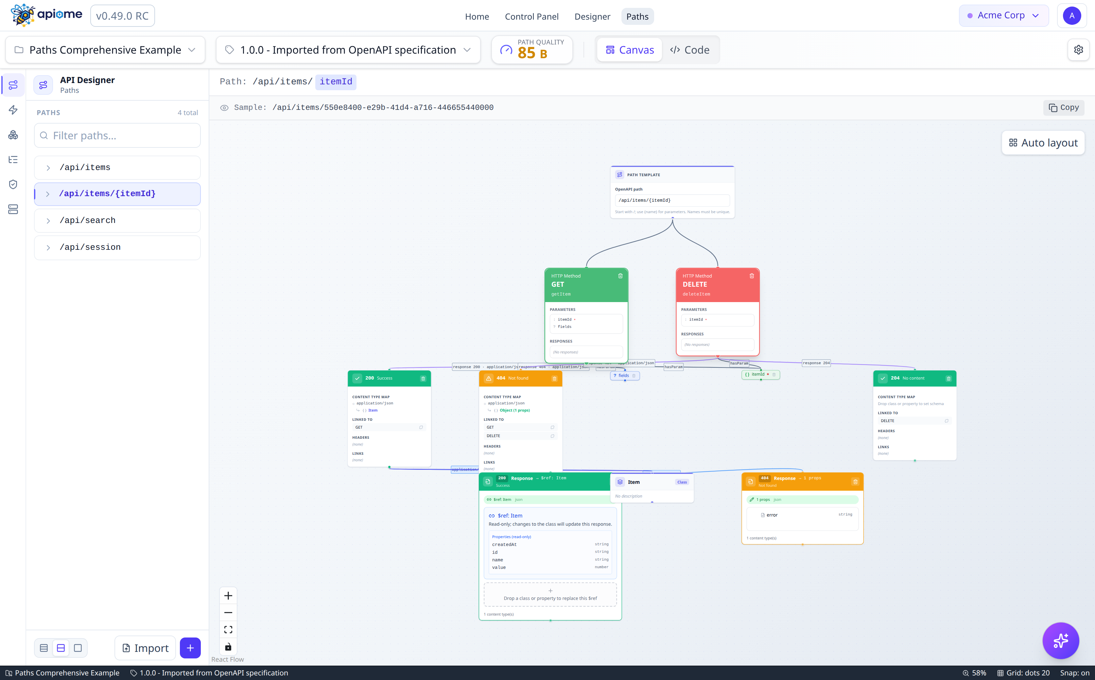The width and height of the screenshot is (1095, 680).
Task: Click status bar project name
Action: click(63, 673)
